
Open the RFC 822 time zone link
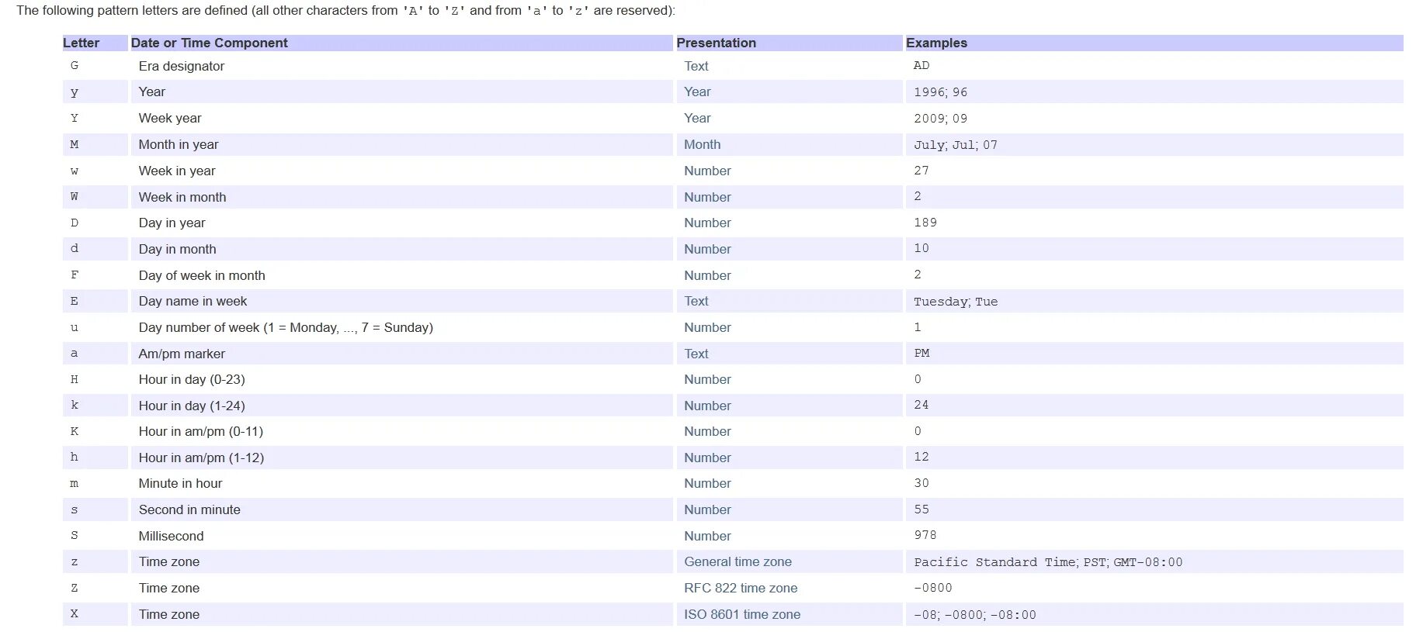click(x=741, y=588)
